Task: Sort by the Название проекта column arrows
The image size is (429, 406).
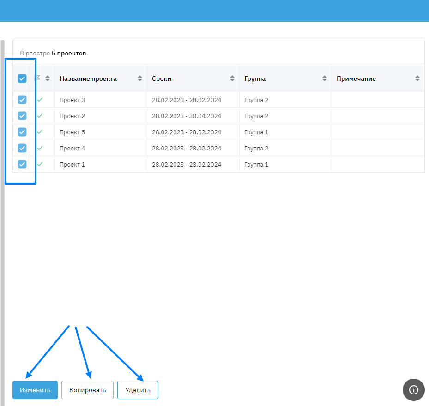Action: pyautogui.click(x=140, y=78)
